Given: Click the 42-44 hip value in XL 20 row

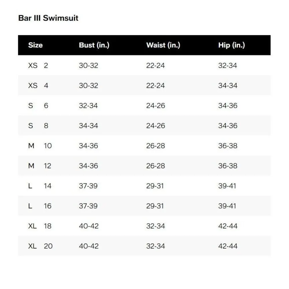Looking at the screenshot, I should pos(227,246).
